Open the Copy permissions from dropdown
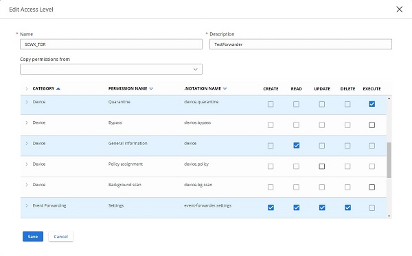412x256 pixels. 111,69
